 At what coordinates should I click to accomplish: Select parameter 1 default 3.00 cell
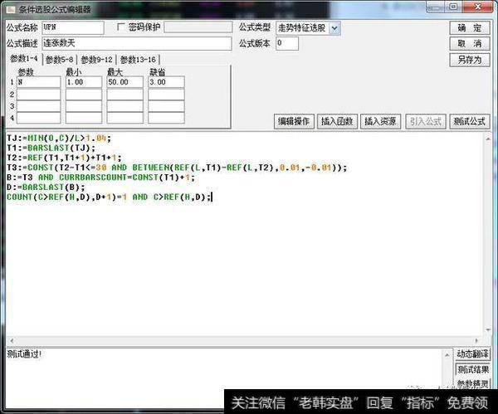pos(166,82)
